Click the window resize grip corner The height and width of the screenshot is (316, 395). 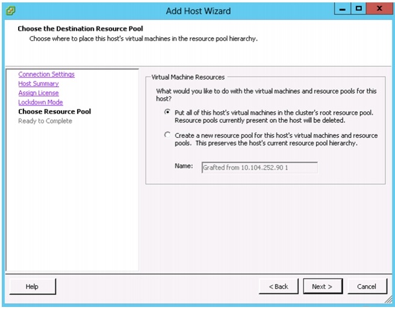tap(389, 299)
